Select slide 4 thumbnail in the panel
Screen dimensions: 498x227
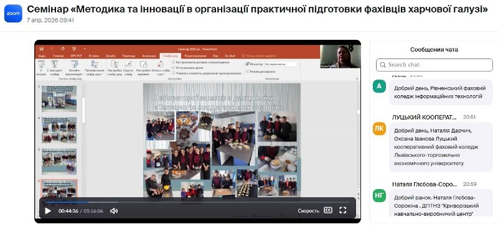point(59,129)
